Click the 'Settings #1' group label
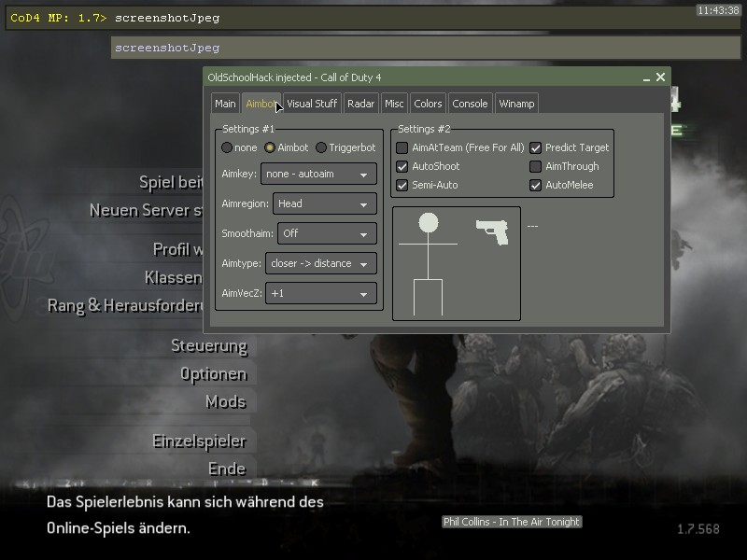The image size is (747, 560). click(248, 129)
